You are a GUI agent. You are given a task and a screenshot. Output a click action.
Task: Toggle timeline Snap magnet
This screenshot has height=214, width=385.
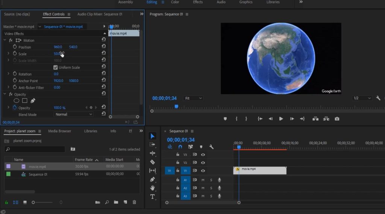180,147
